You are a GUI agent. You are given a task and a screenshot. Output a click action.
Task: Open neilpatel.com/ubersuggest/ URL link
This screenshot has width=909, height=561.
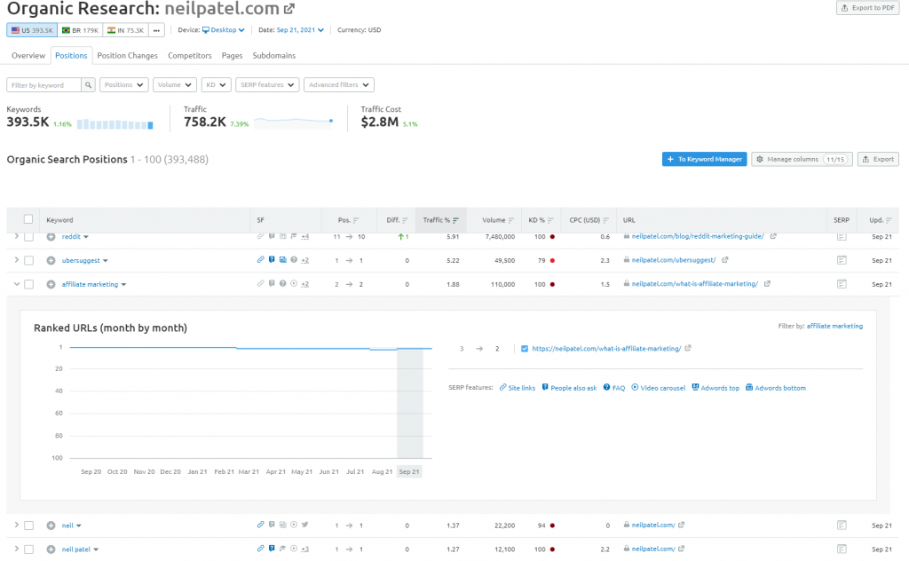click(x=674, y=260)
